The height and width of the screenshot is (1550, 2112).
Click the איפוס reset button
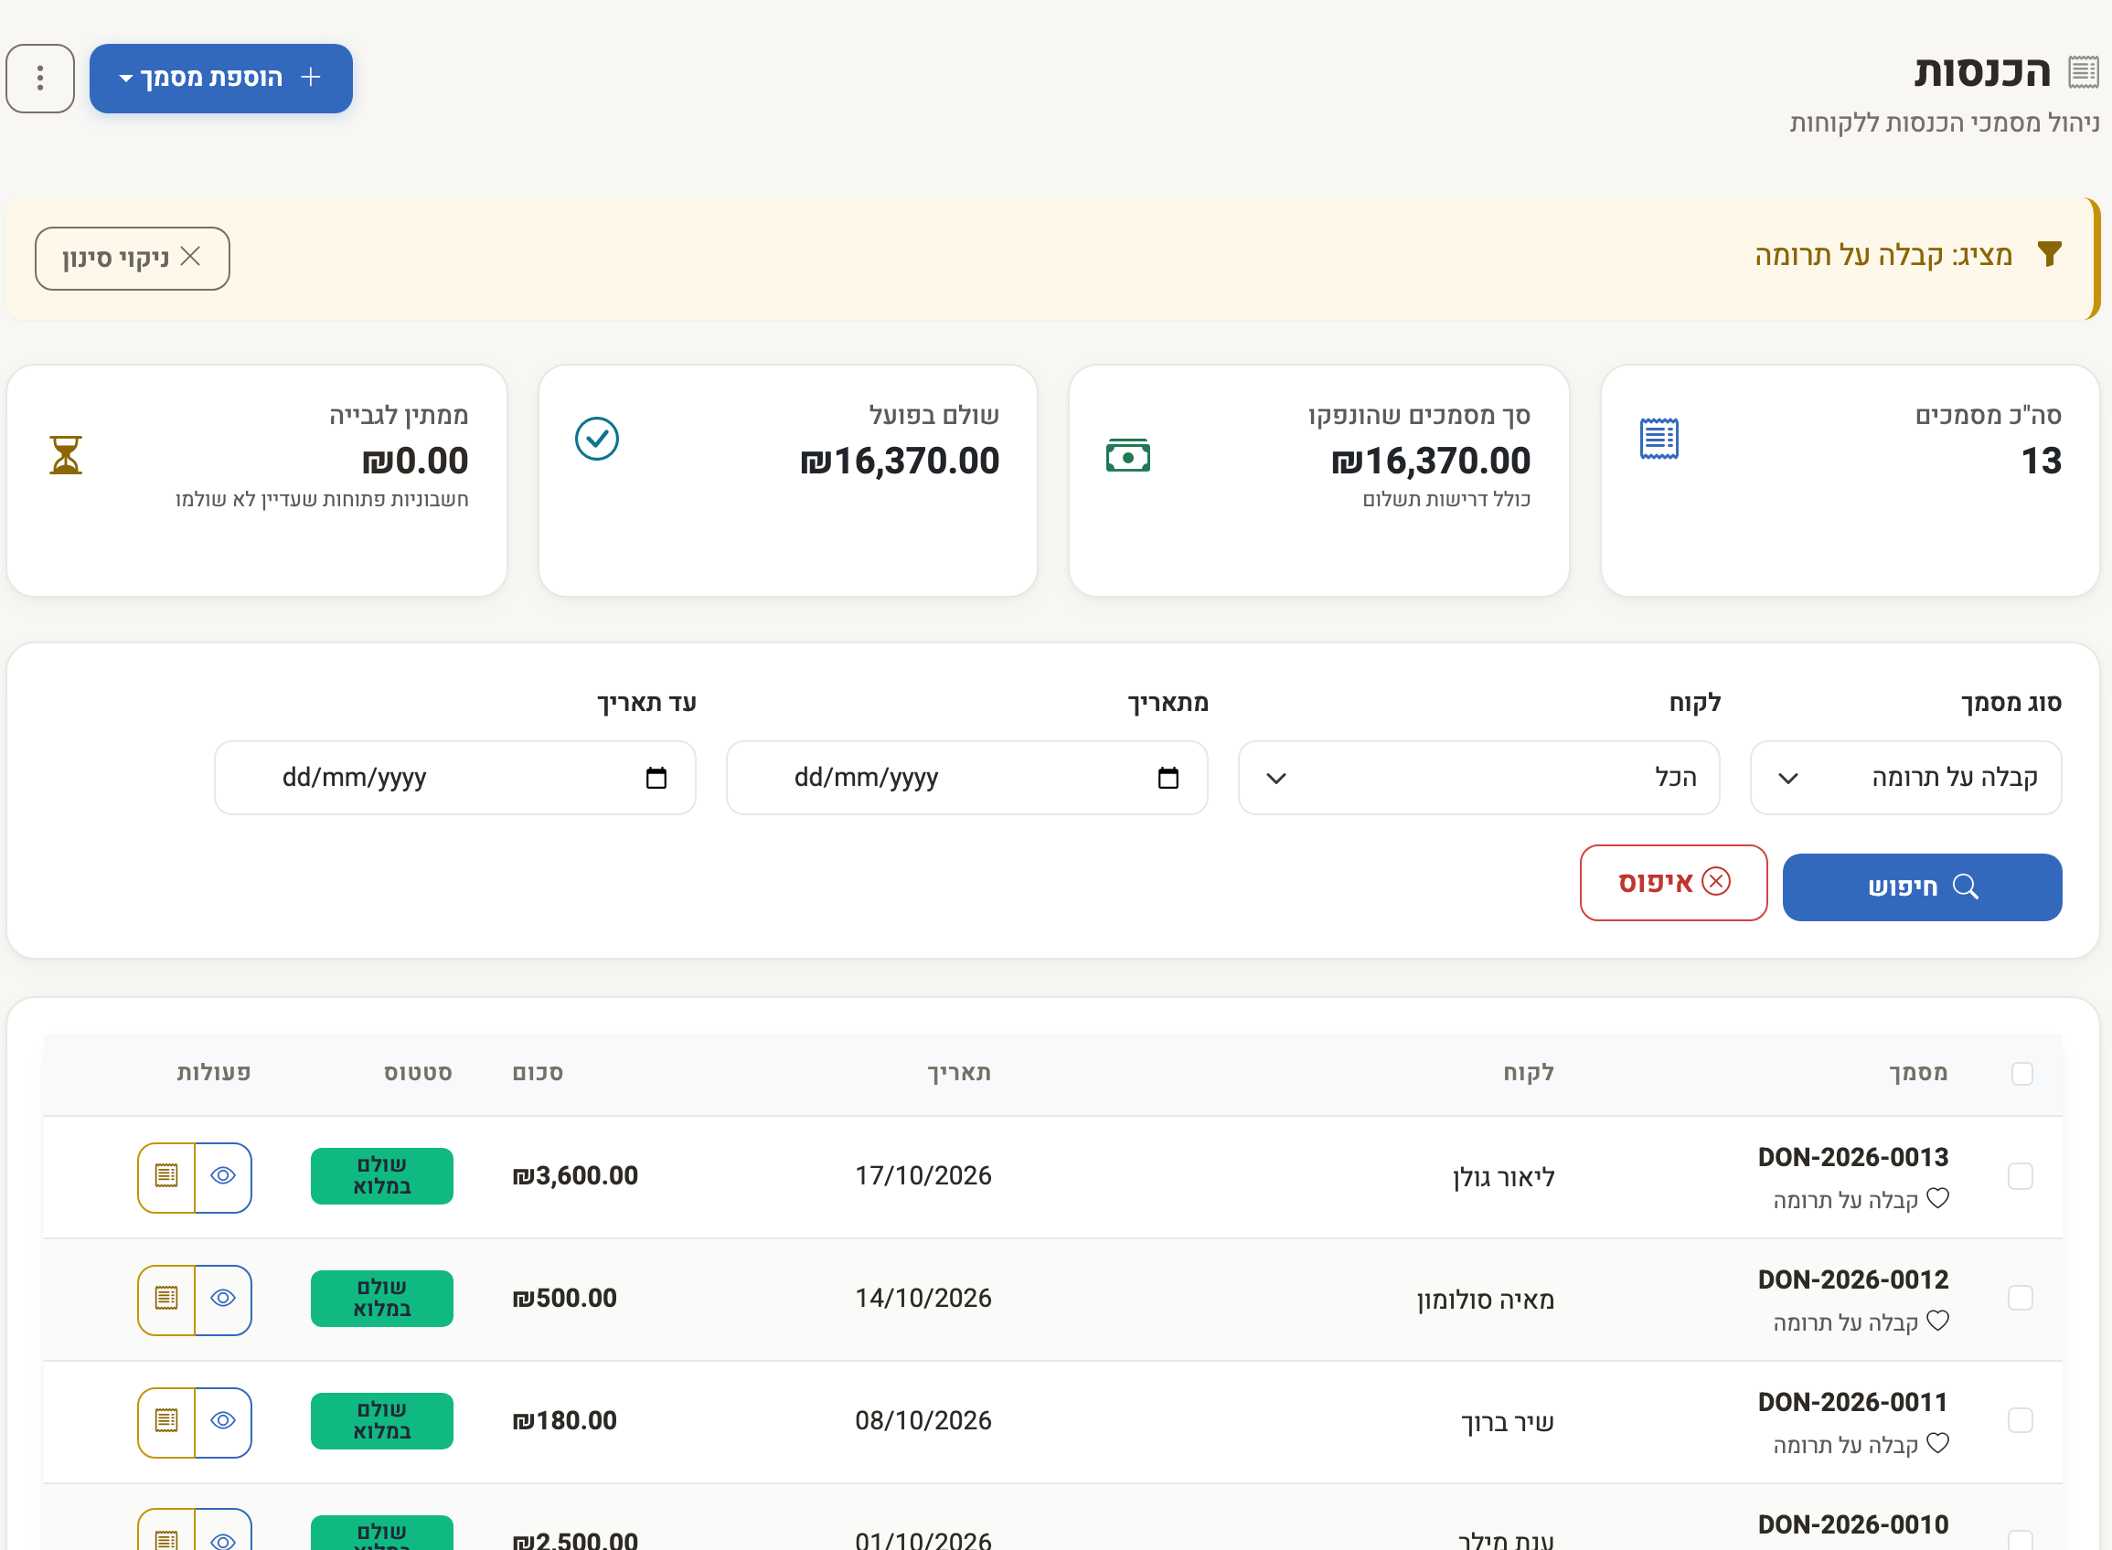point(1673,883)
